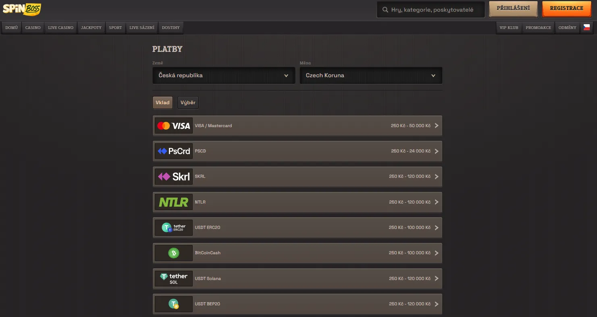Expand the BitCoinCash row arrow
Viewport: 597px width, 317px height.
pyautogui.click(x=437, y=253)
